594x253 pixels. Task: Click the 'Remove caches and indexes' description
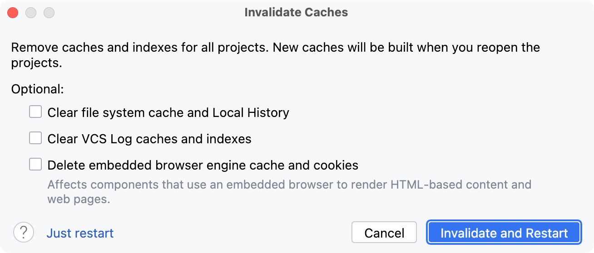click(x=136, y=47)
